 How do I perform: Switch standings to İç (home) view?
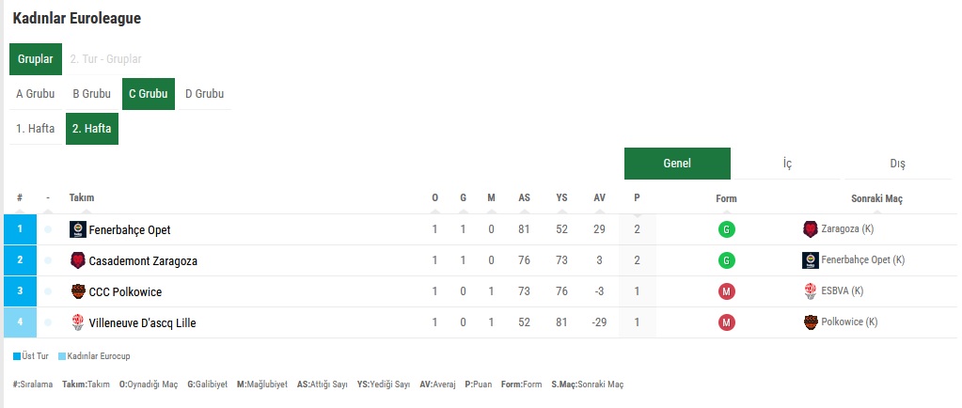tap(787, 164)
